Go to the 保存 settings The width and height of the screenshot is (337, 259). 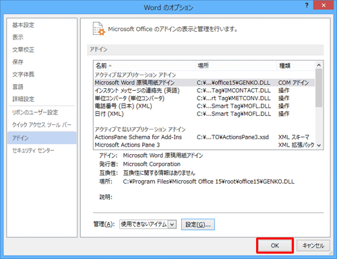point(18,62)
